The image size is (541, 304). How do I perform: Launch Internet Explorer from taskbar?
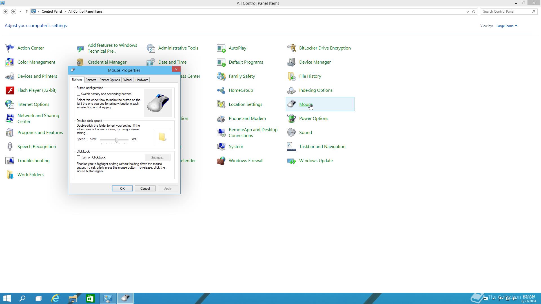pos(56,298)
